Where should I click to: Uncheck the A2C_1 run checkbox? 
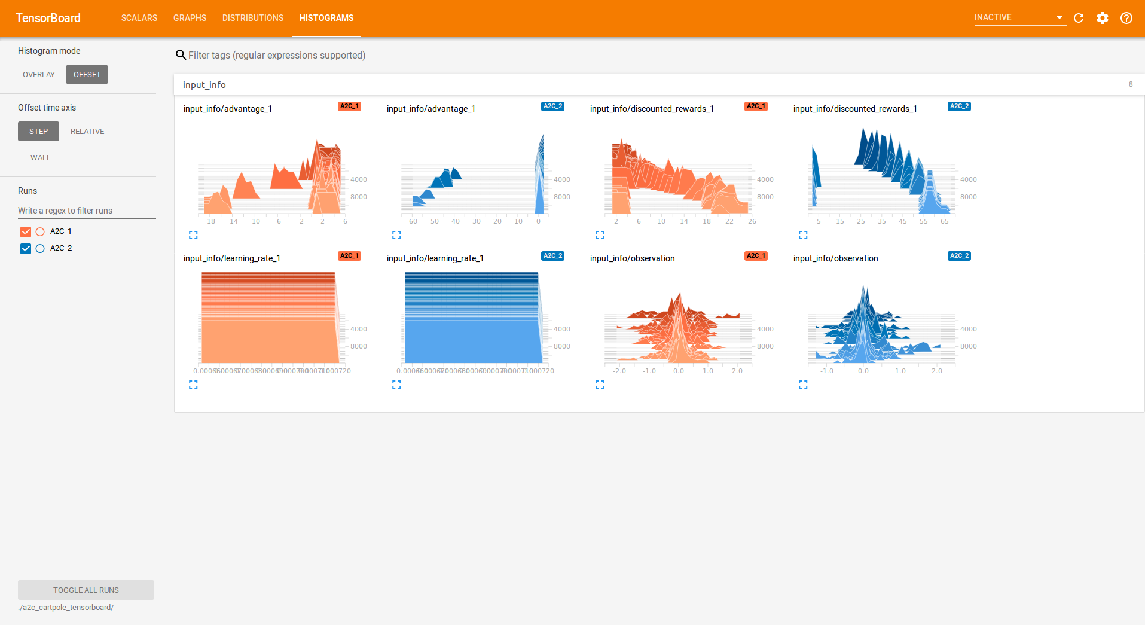[x=25, y=231]
